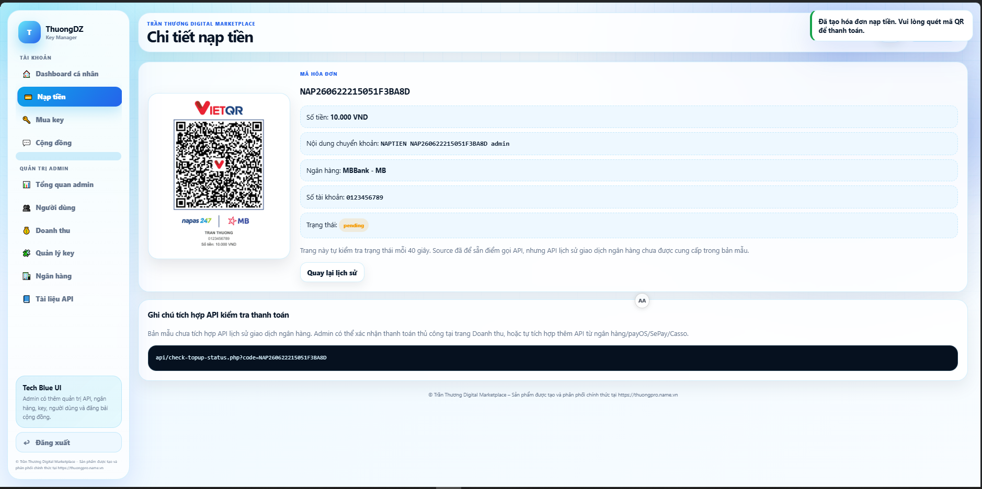This screenshot has height=489, width=982.
Task: Click invoice code NAP260622215051F3BA8D heading
Action: (x=355, y=91)
